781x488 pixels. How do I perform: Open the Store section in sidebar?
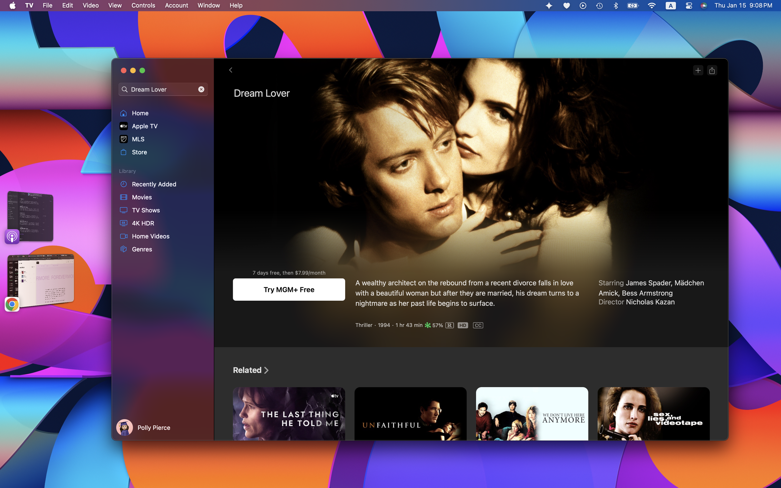[x=139, y=152]
